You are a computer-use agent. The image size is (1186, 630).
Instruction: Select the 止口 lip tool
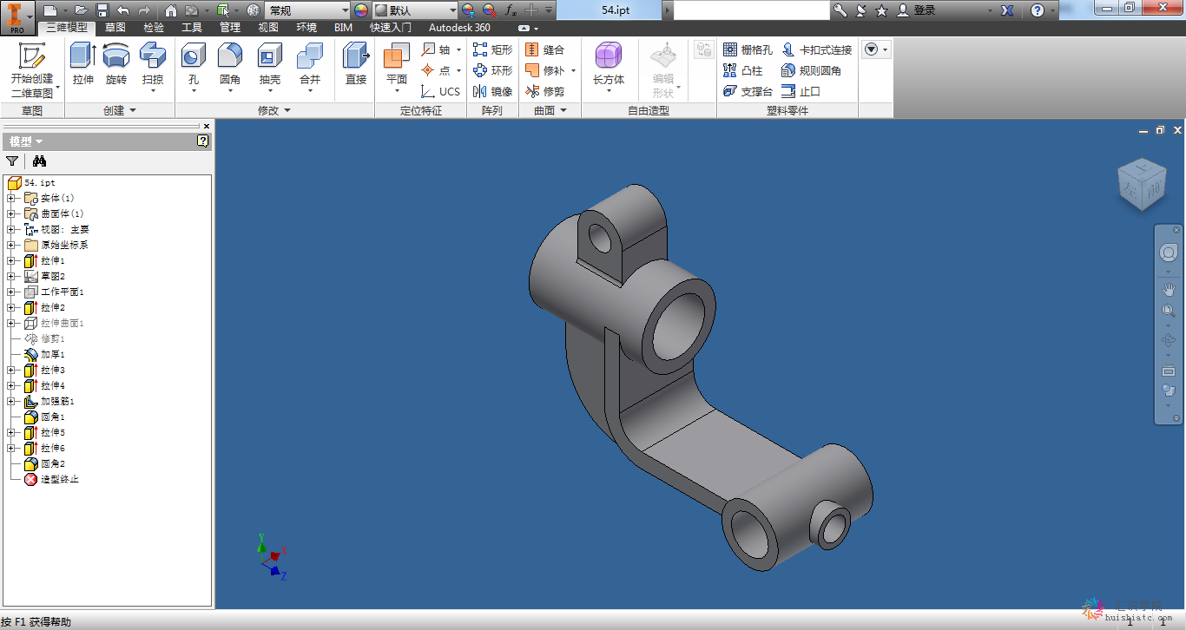(801, 91)
